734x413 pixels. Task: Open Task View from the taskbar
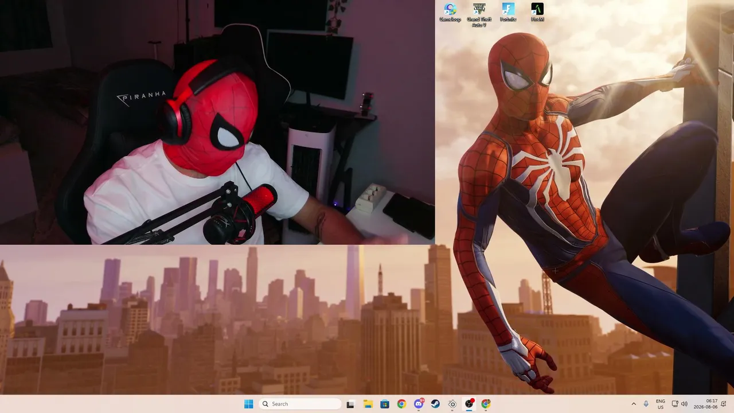click(x=350, y=404)
